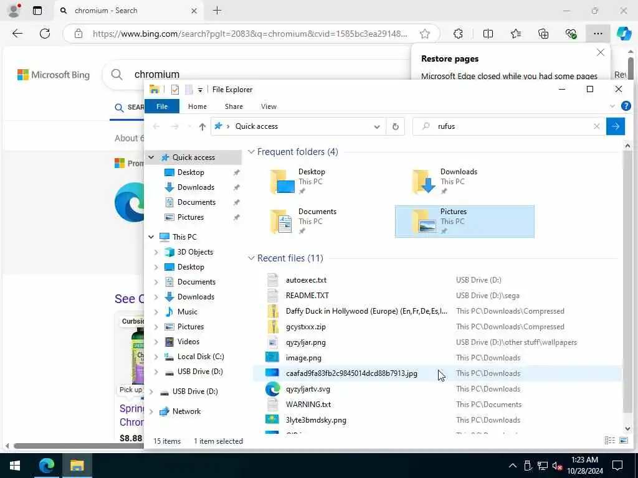
Task: Go back in Edge browser
Action: point(17,34)
